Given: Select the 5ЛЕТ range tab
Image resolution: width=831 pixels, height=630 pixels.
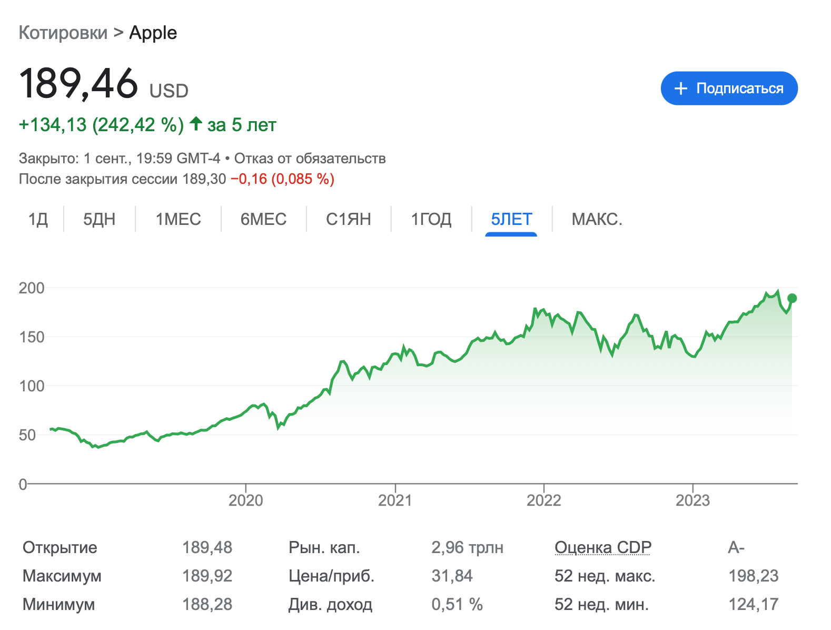Looking at the screenshot, I should pyautogui.click(x=511, y=219).
